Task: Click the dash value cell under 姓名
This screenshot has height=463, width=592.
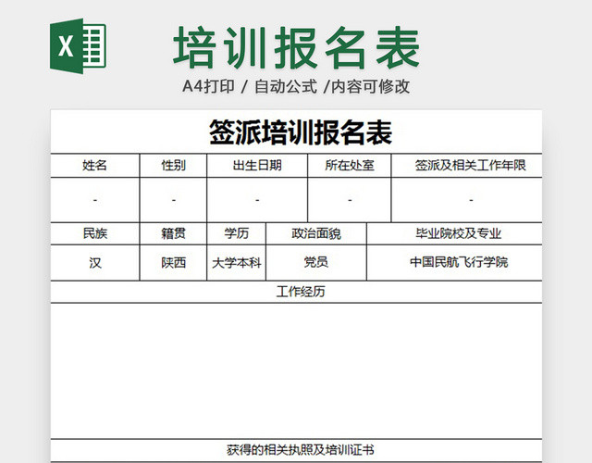Action: (95, 200)
